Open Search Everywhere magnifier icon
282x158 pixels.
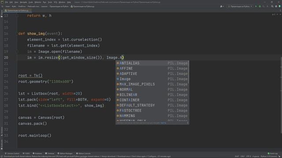tap(272, 6)
